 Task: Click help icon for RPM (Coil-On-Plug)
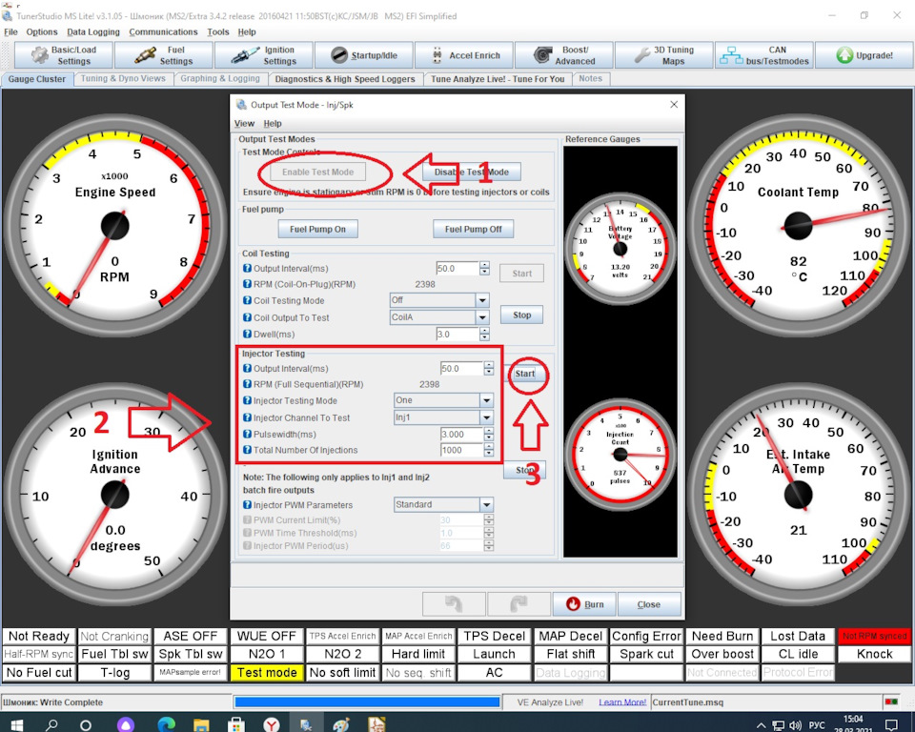[x=248, y=284]
